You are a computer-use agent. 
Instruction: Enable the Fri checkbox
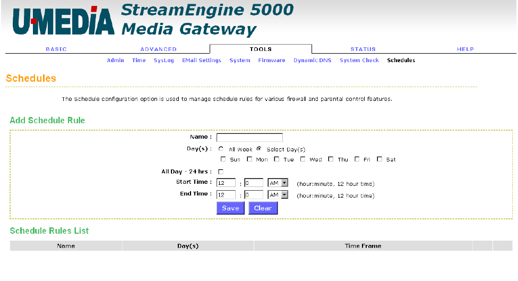(x=357, y=159)
